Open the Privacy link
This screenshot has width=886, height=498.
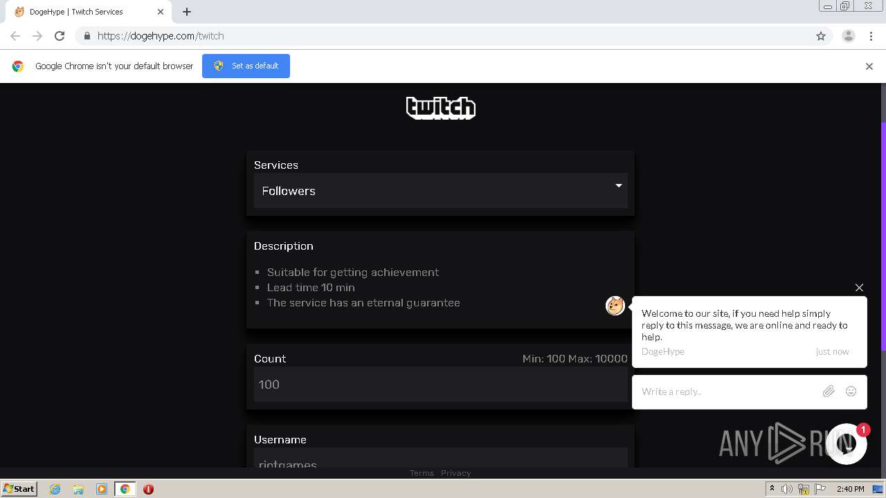pos(455,473)
